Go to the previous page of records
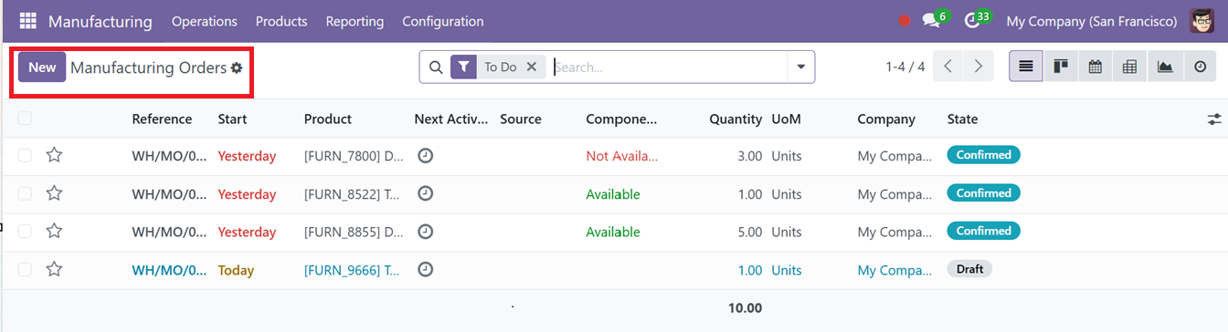Viewport: 1228px width, 332px height. 947,67
